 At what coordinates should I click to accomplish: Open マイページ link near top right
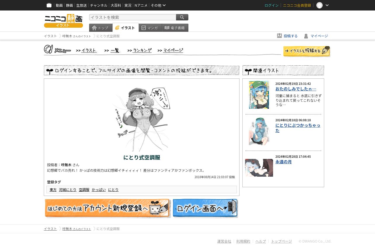point(319,36)
